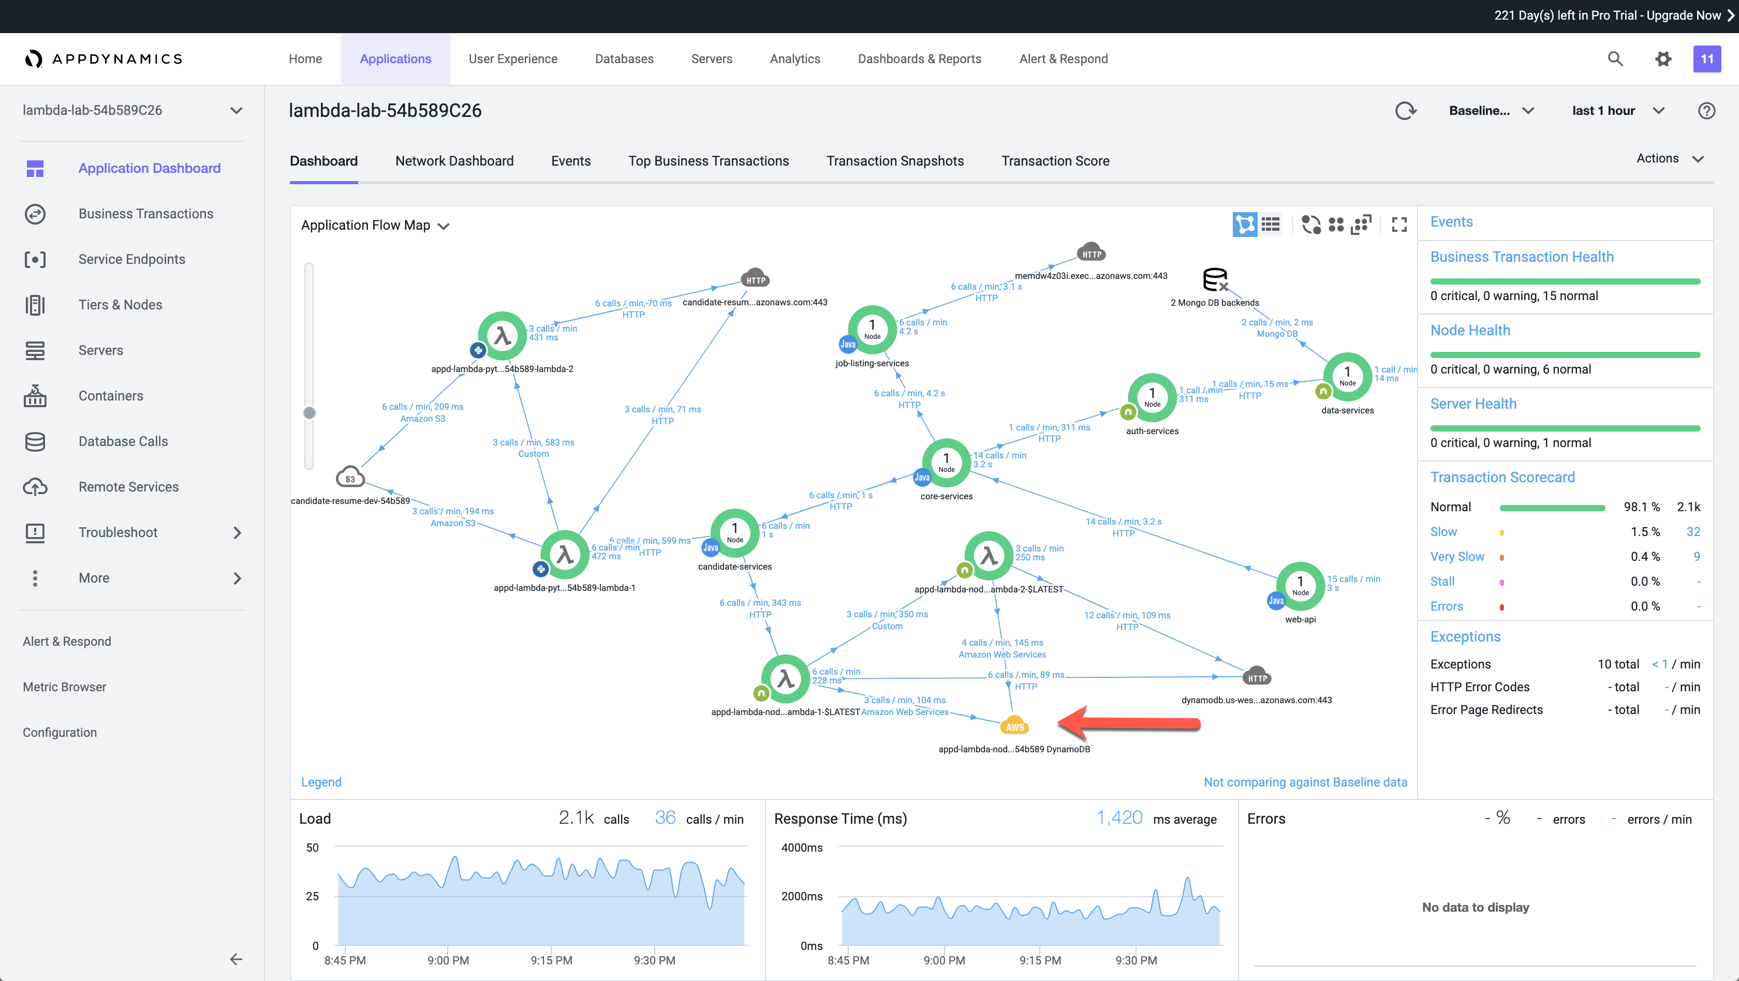Open the Business Transaction Health link
This screenshot has width=1739, height=981.
(1522, 257)
